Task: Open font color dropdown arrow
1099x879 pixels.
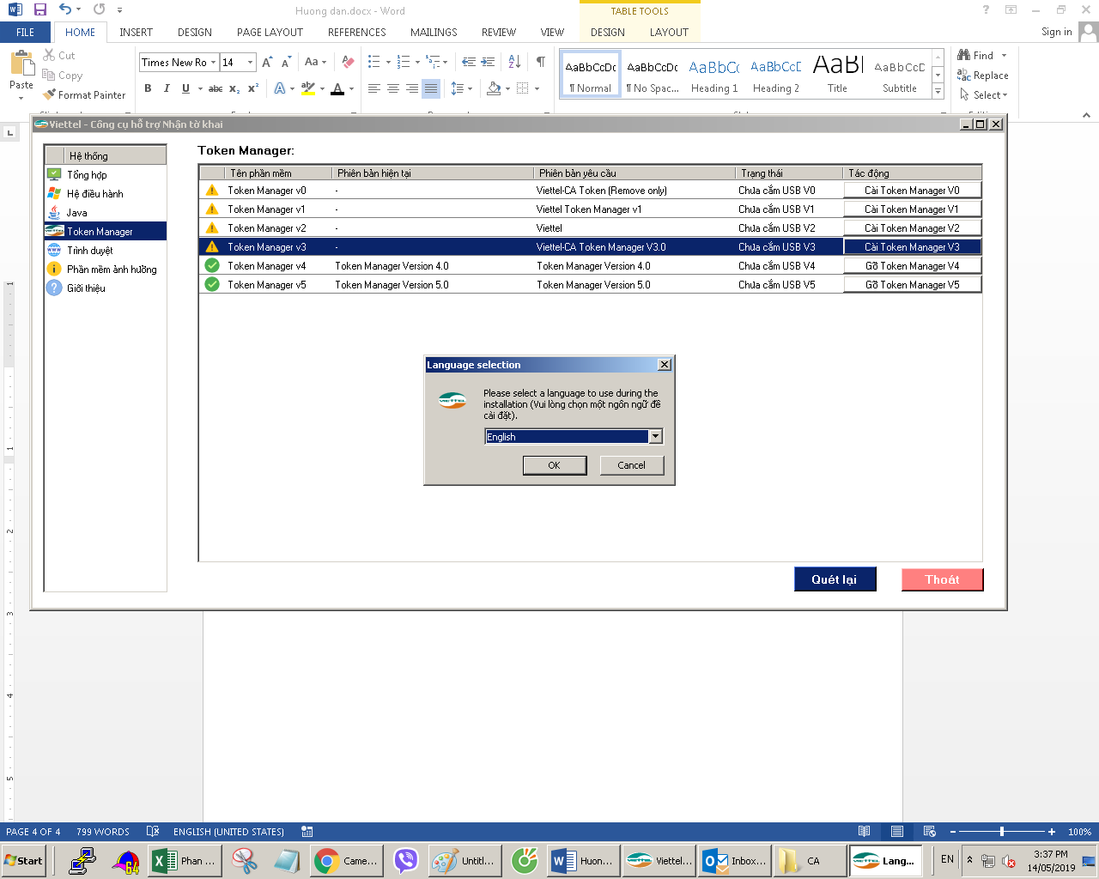Action: click(x=351, y=88)
